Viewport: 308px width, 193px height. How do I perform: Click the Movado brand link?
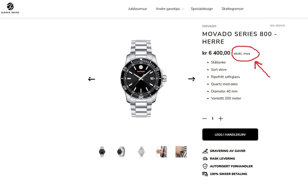pyautogui.click(x=209, y=26)
